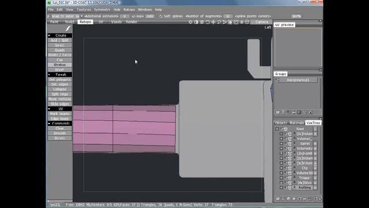369x208 pixels.
Task: Switch to the VoxTree tab
Action: 313,123
